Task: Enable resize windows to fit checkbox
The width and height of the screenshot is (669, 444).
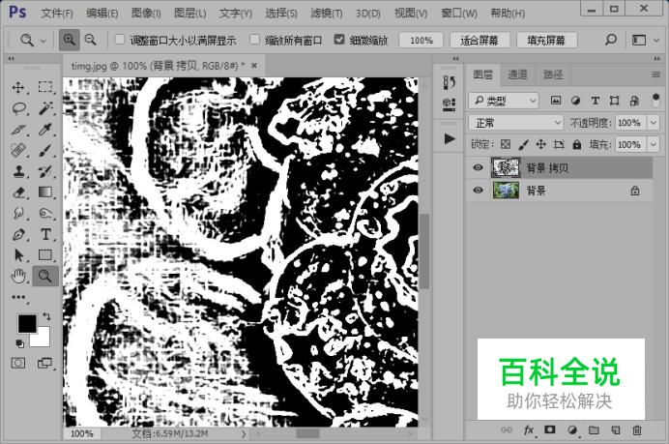Action: [120, 40]
